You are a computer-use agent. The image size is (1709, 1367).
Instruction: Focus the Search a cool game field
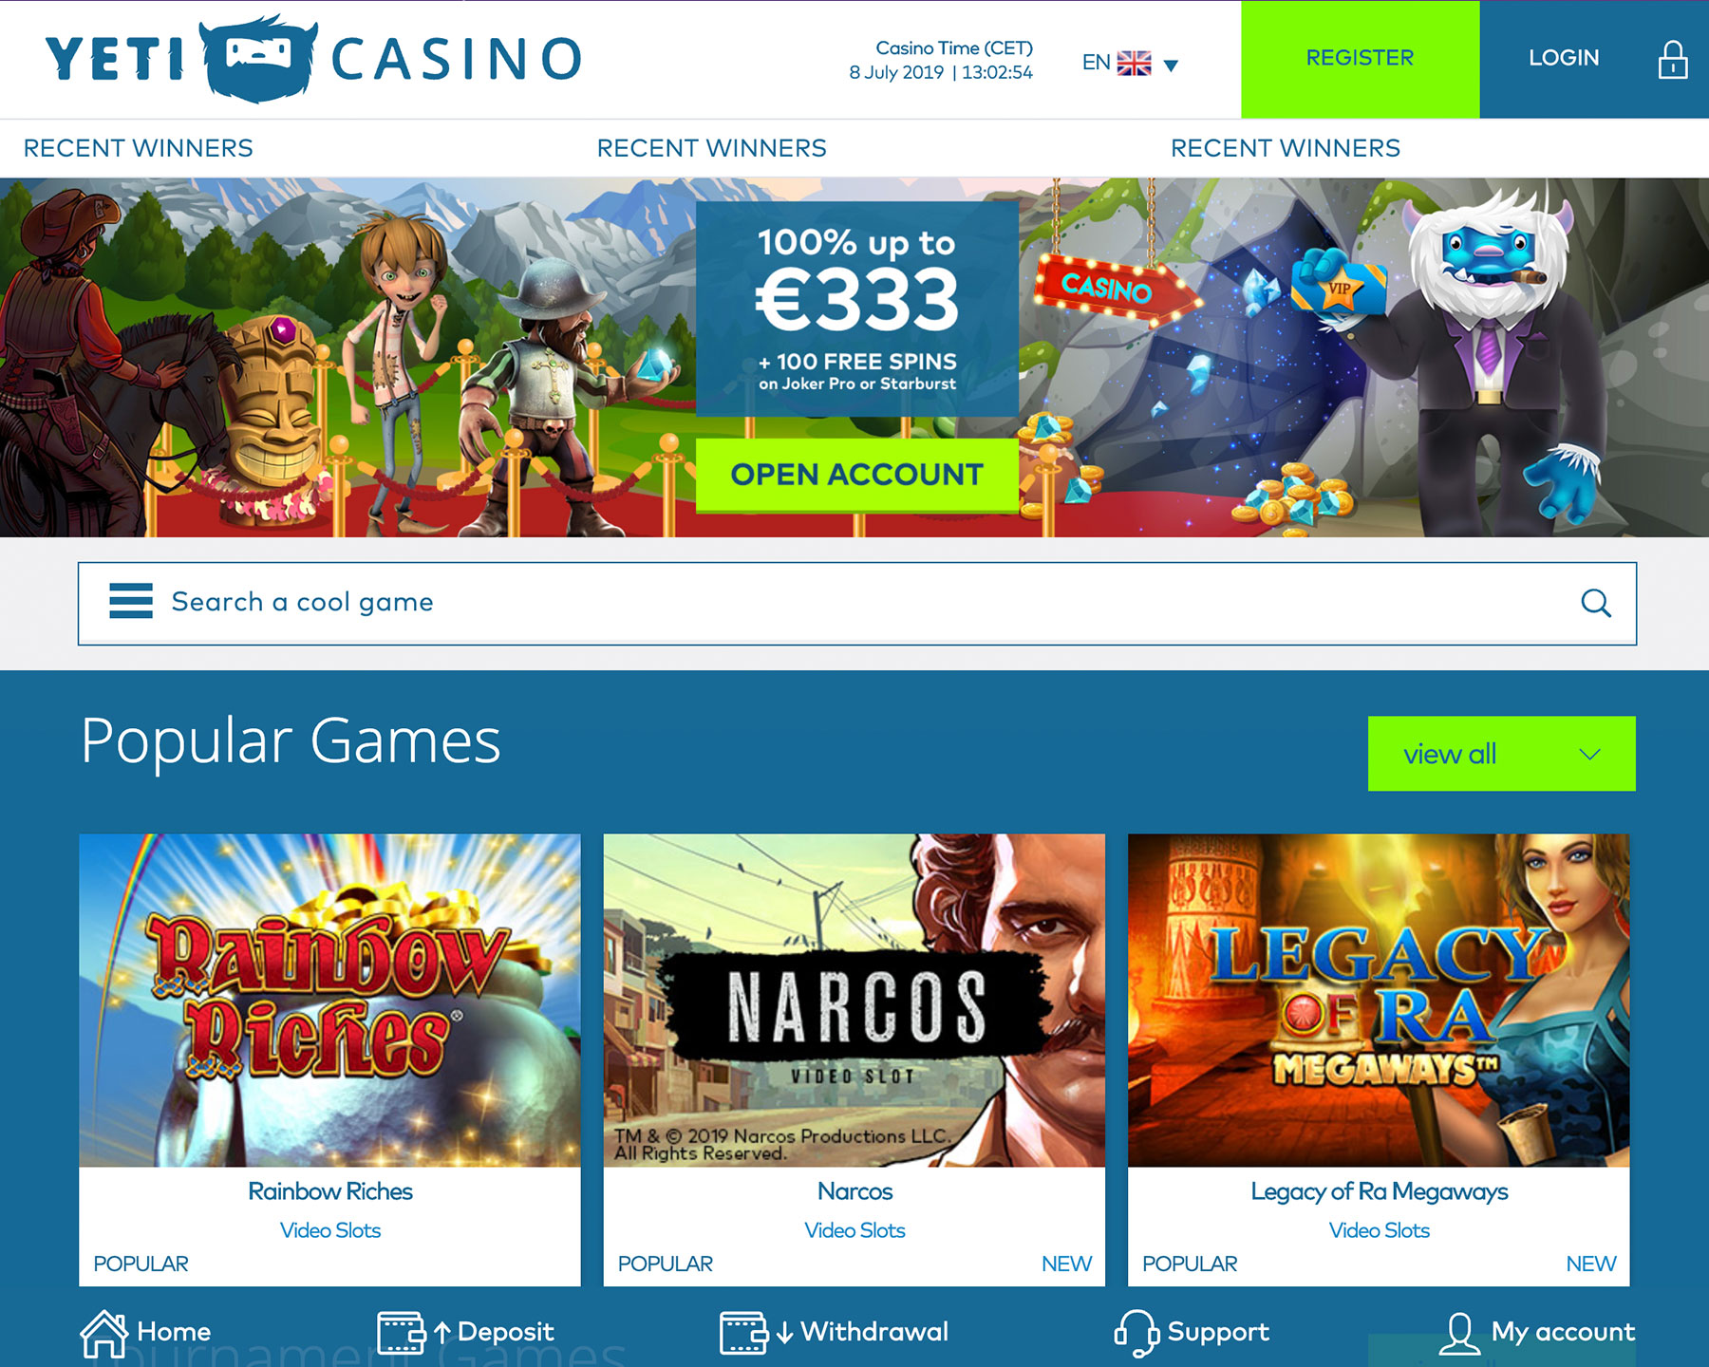click(857, 604)
